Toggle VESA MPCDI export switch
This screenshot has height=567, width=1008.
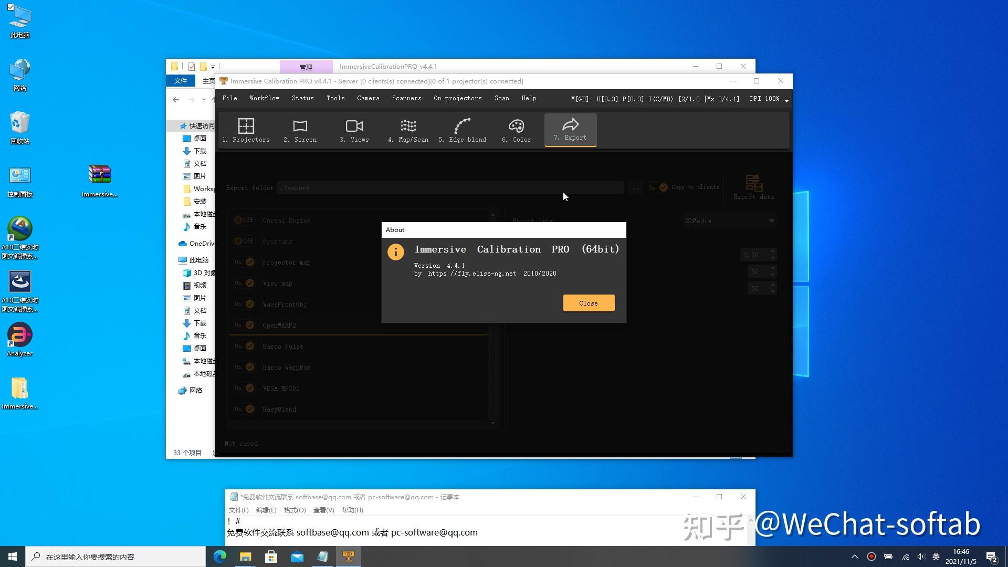(x=244, y=388)
